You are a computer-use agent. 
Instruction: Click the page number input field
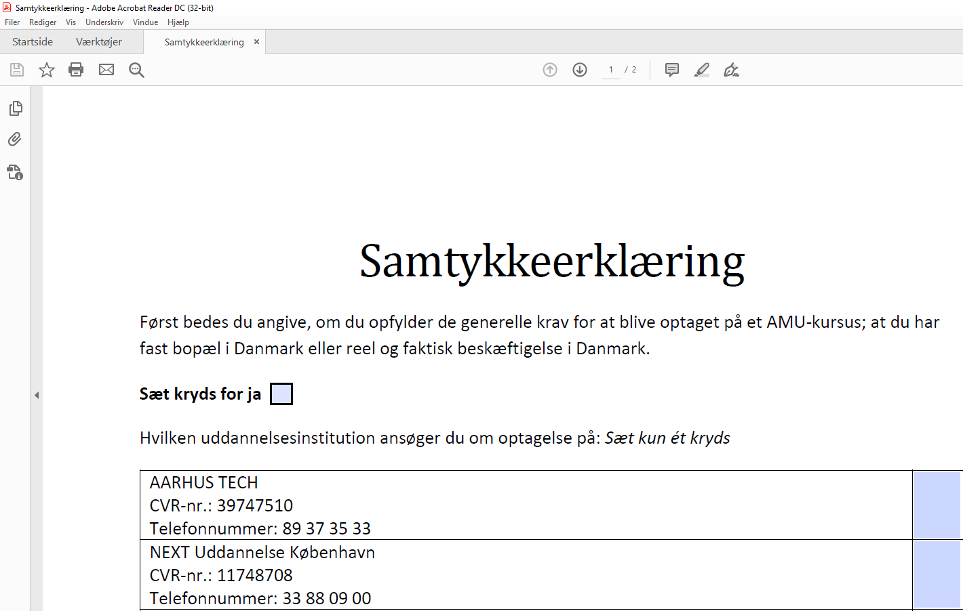610,70
